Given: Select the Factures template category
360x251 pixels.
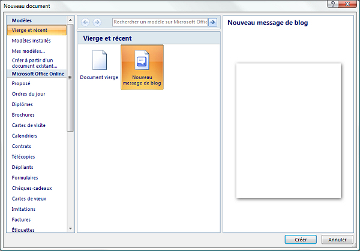Looking at the screenshot, I should click(x=22, y=220).
